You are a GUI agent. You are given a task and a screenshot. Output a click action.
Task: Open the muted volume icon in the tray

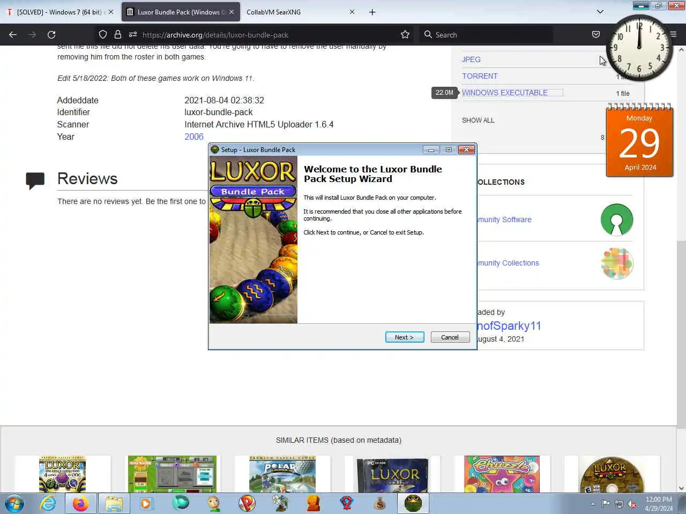632,503
